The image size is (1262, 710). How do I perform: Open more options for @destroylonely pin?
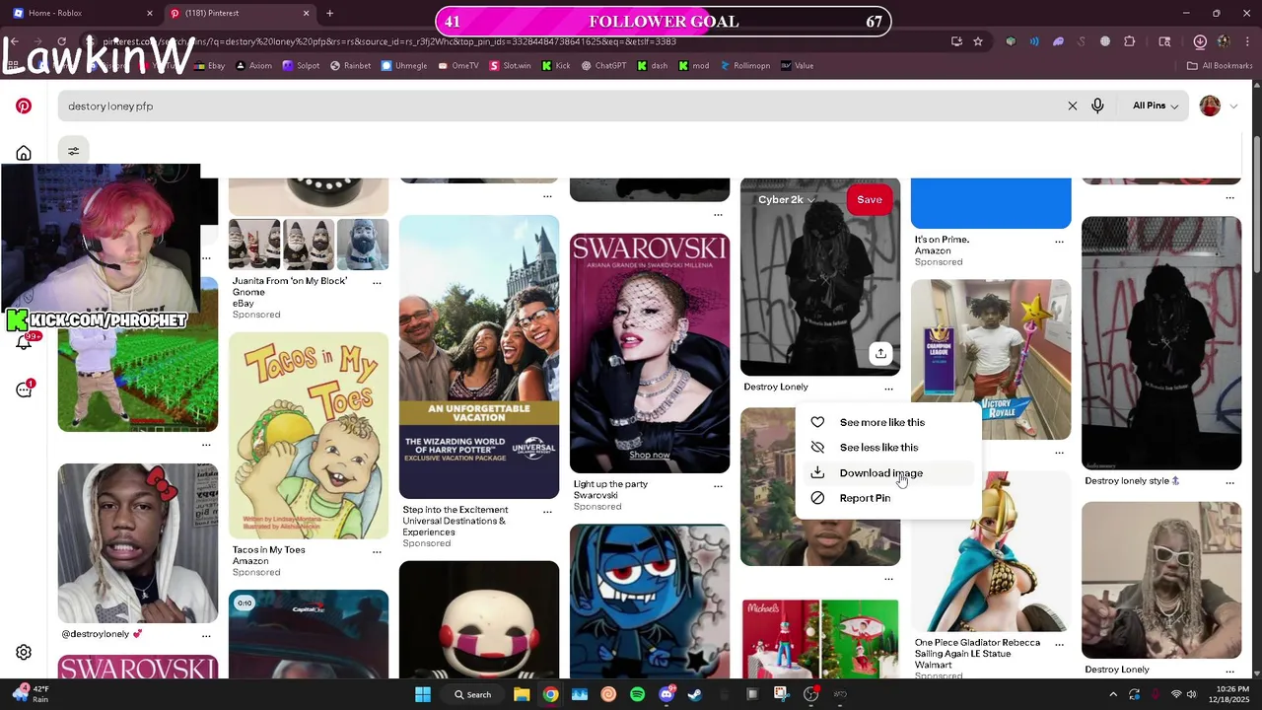pyautogui.click(x=206, y=636)
